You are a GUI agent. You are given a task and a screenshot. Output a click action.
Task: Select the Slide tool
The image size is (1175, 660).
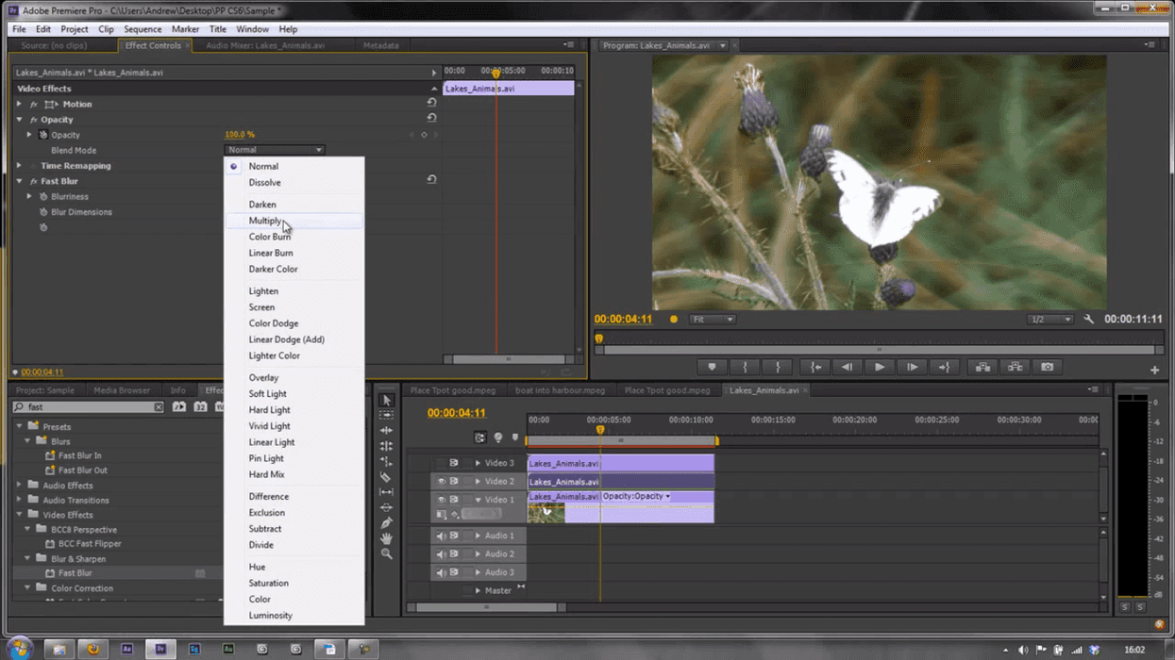[386, 507]
